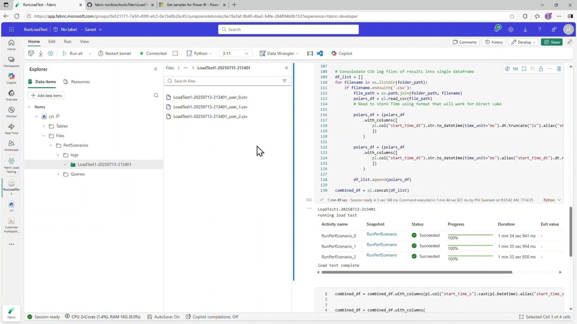The image size is (577, 324).
Task: Open Workloads in the left navigation
Action: (x=11, y=146)
